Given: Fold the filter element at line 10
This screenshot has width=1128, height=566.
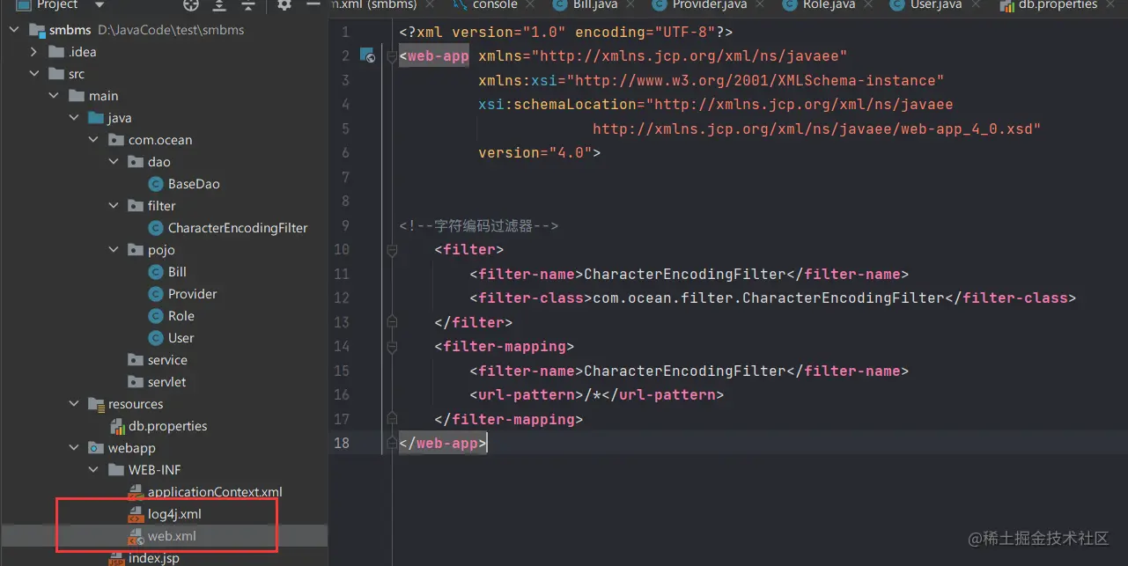Looking at the screenshot, I should (x=393, y=250).
